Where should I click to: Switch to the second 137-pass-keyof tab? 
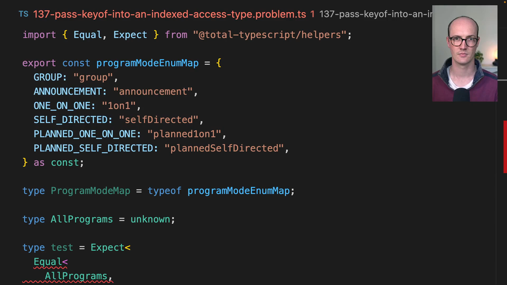pos(375,14)
